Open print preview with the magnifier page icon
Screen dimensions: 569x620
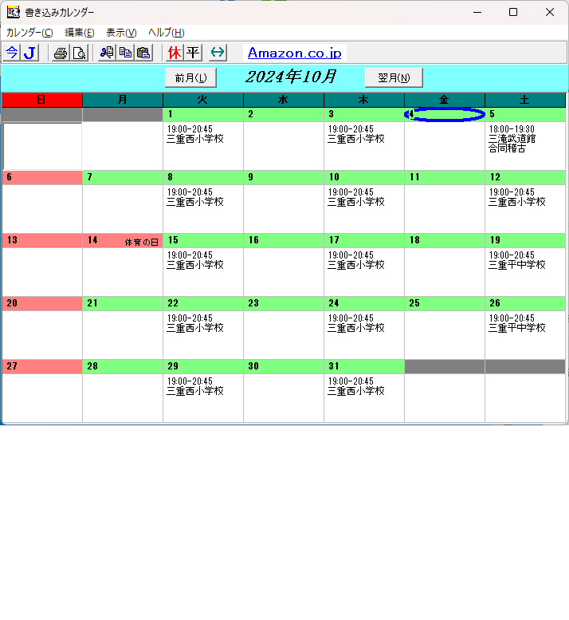79,53
